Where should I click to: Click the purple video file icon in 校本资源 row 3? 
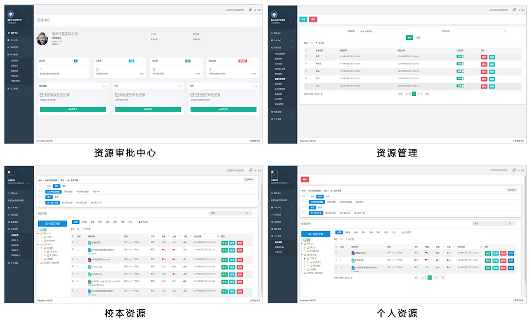(x=89, y=260)
